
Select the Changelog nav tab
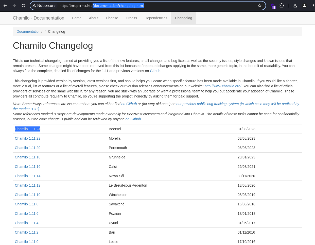[183, 18]
